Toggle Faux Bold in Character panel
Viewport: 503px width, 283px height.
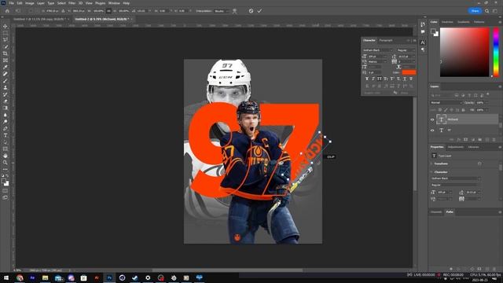coord(367,79)
